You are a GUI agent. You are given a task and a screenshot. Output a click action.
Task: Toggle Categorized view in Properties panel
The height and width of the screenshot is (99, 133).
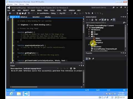[x=87, y=59]
